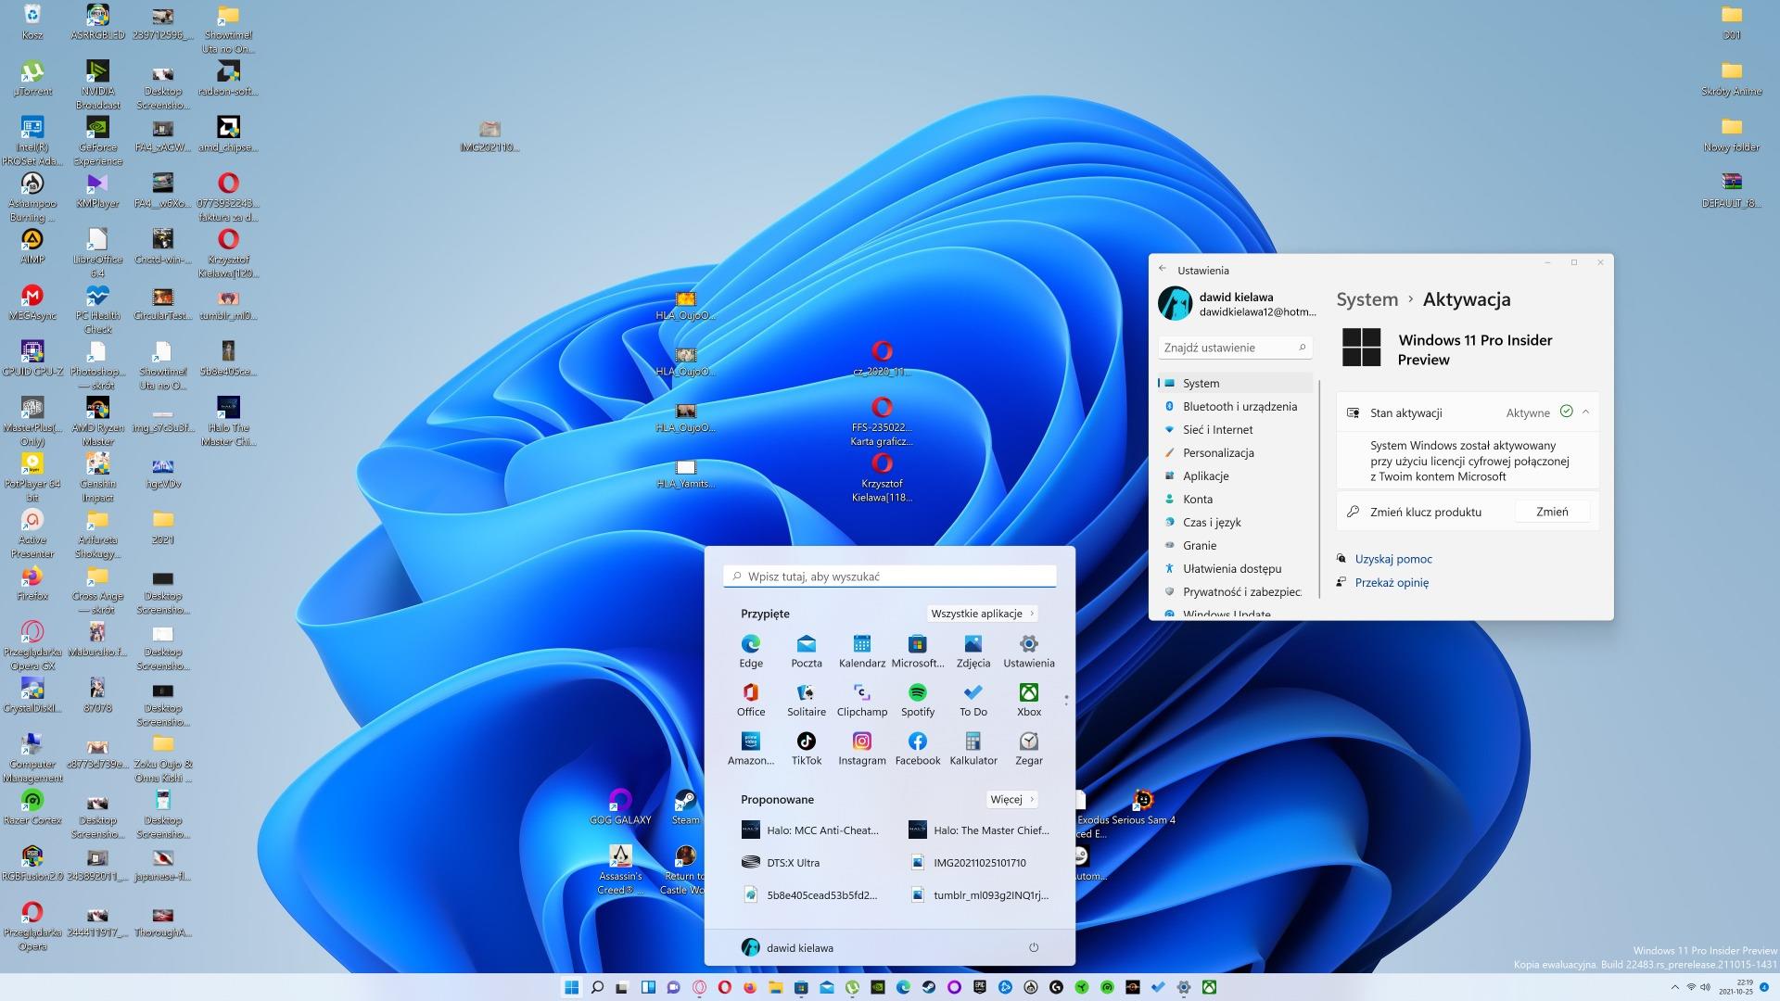
Task: Open Steam from the taskbar
Action: click(x=929, y=987)
